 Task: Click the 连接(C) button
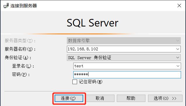[69, 98]
